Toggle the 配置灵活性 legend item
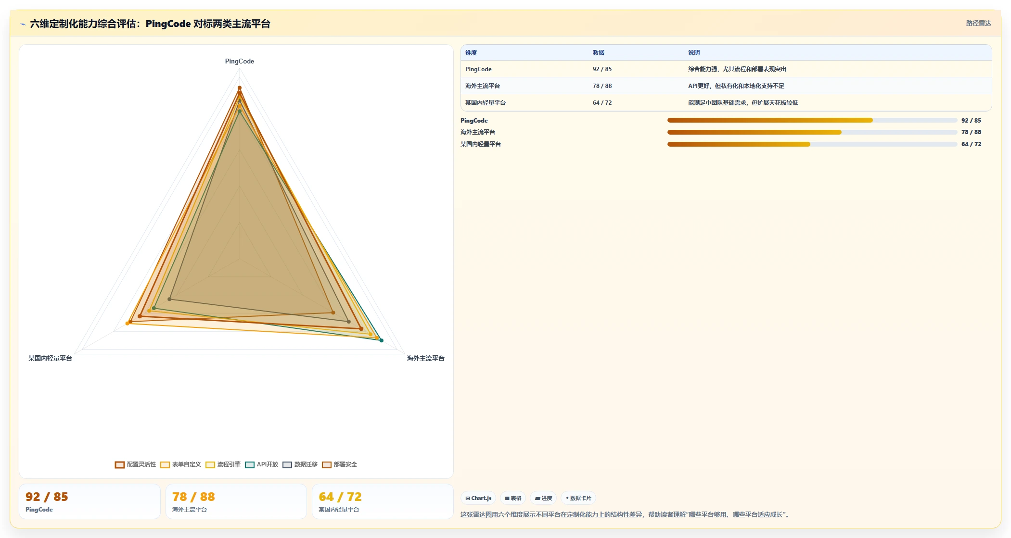Image resolution: width=1011 pixels, height=538 pixels. tap(135, 464)
